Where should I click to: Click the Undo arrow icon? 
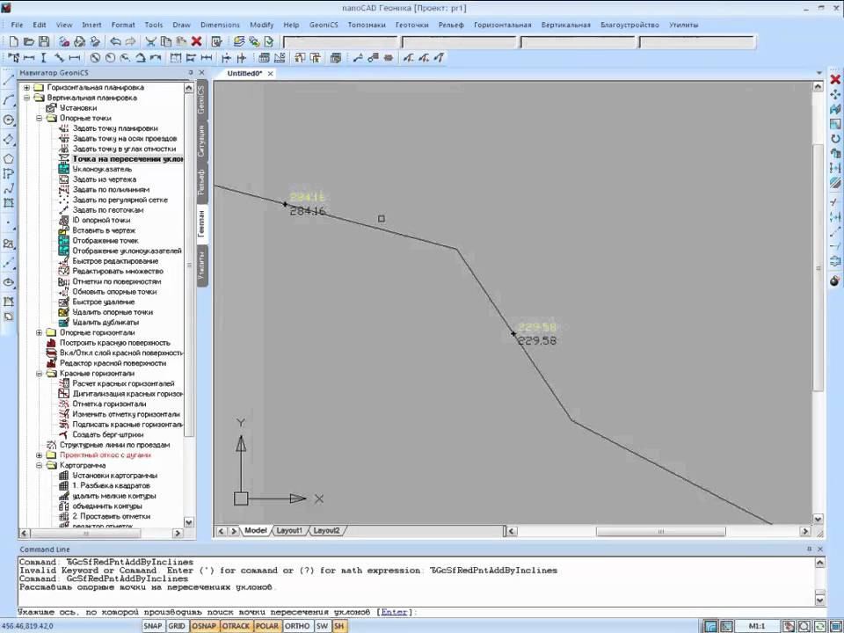115,41
